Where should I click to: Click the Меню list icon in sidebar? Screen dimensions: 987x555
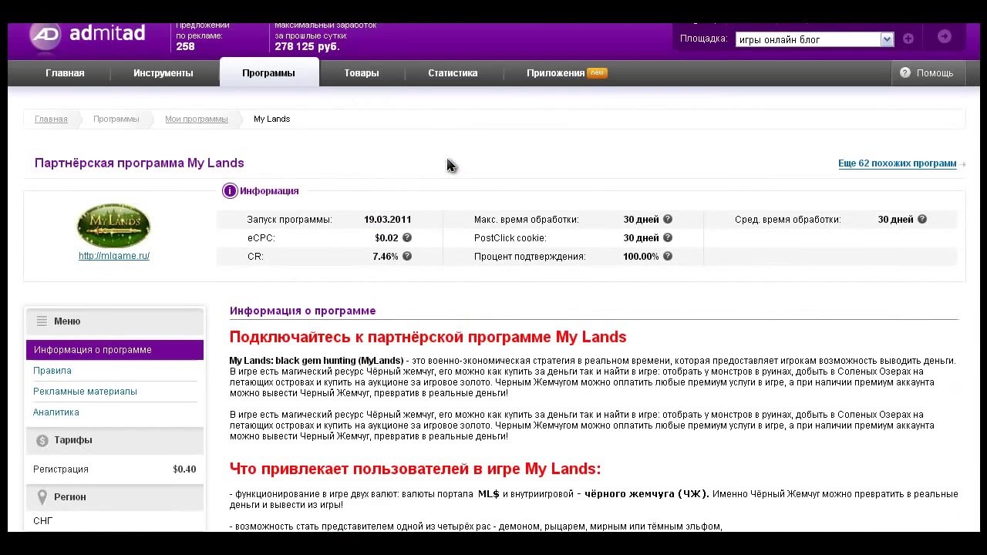pyautogui.click(x=42, y=321)
